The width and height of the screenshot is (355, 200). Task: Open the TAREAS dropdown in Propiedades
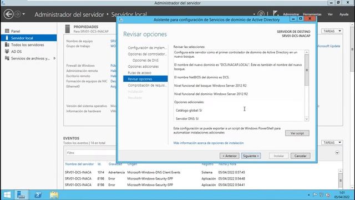click(x=332, y=31)
